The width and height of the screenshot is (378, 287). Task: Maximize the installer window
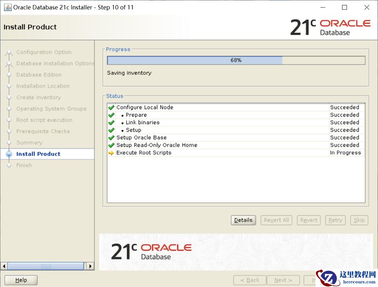point(344,8)
